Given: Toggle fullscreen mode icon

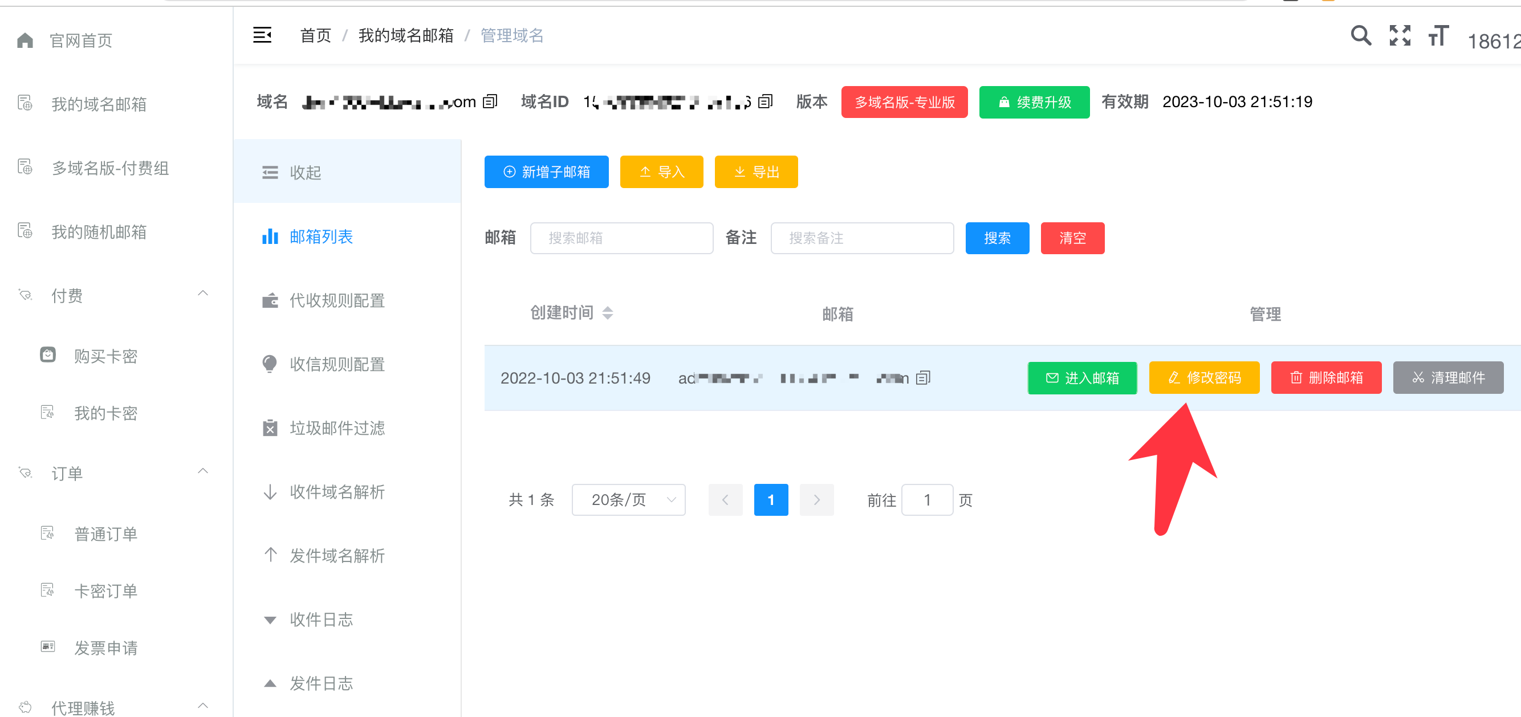Looking at the screenshot, I should point(1400,35).
